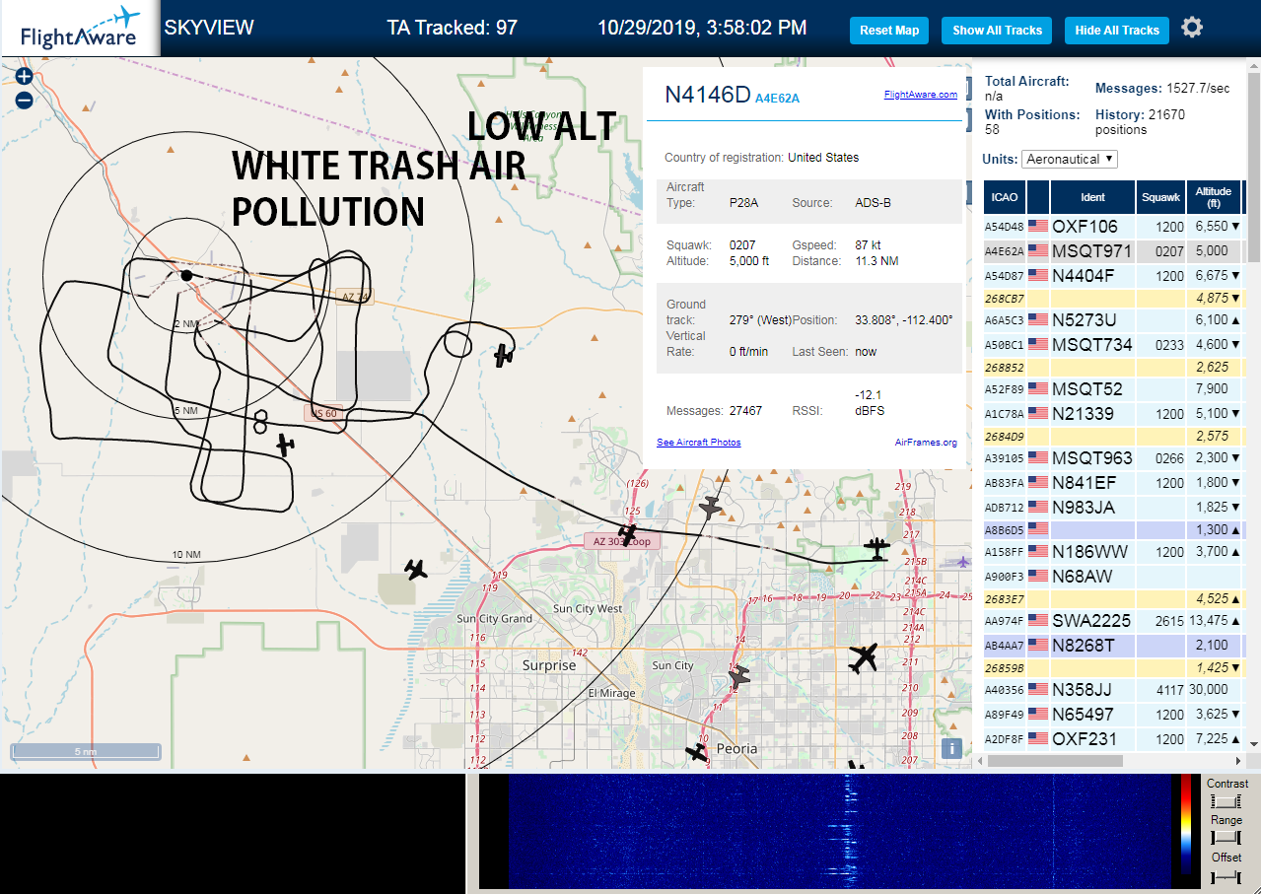Click the US flag in the N8268T row
1261x894 pixels.
(x=1037, y=646)
